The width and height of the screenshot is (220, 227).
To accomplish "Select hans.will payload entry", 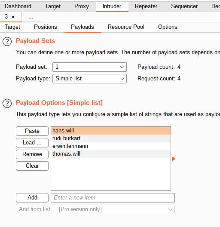I will (111, 131).
